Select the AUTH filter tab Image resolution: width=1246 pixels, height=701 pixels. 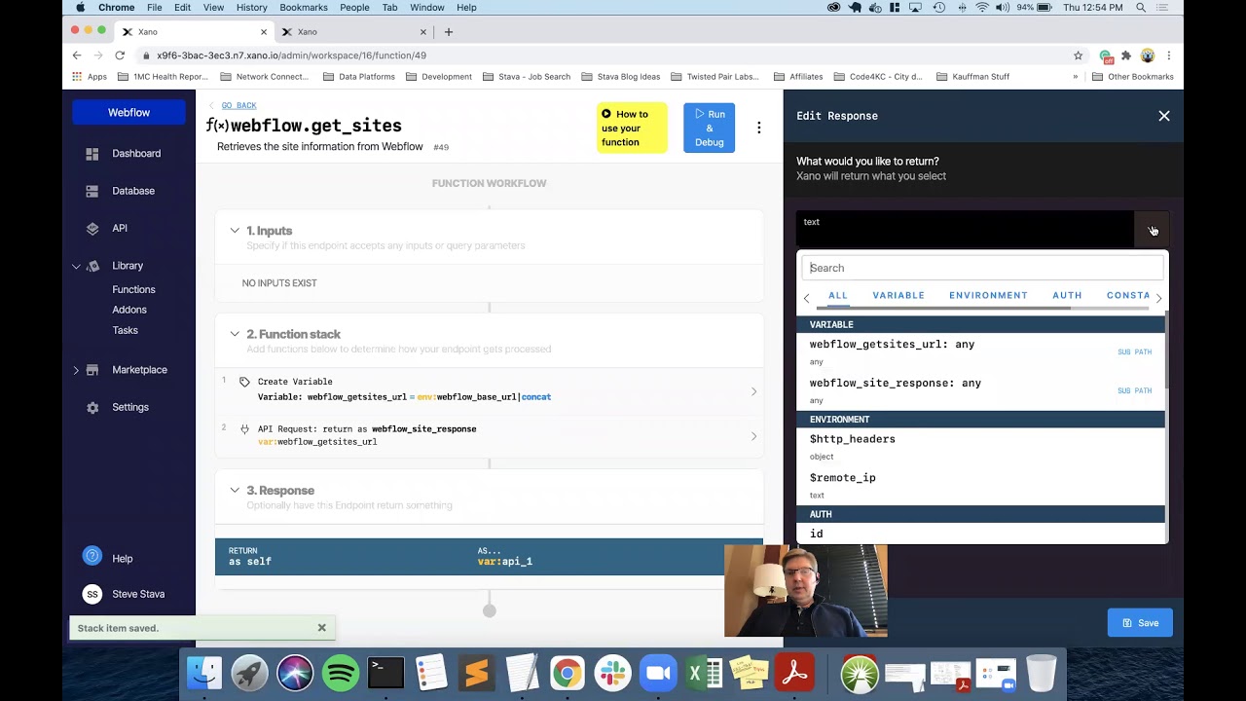tap(1067, 295)
